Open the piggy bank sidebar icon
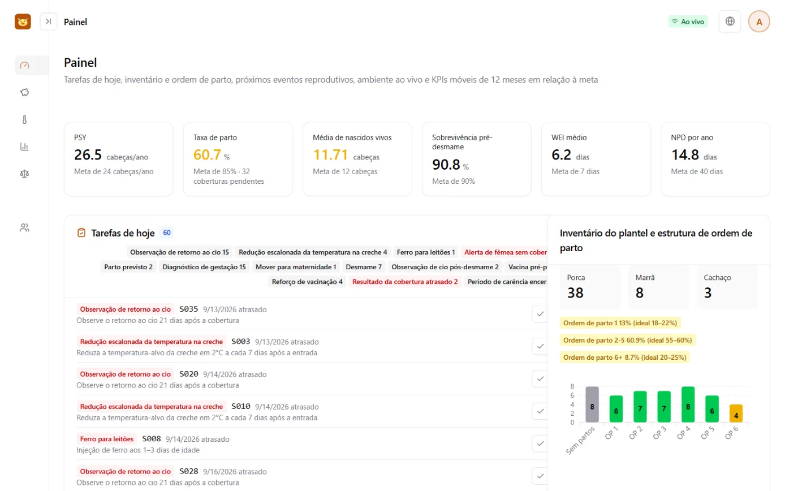The image size is (785, 491). [x=24, y=92]
